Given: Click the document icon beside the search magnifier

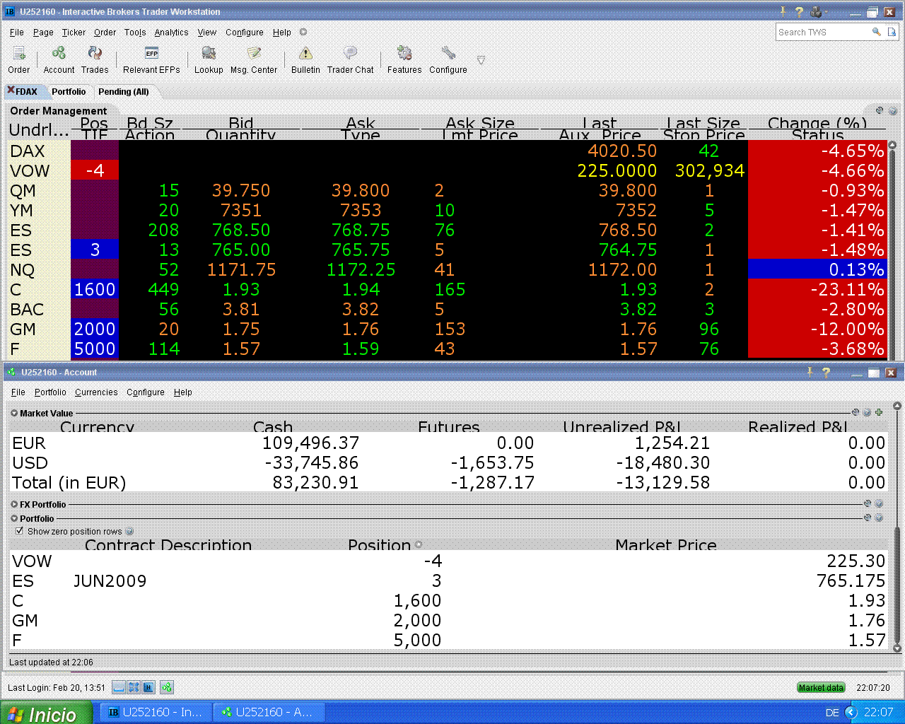Looking at the screenshot, I should click(x=892, y=32).
